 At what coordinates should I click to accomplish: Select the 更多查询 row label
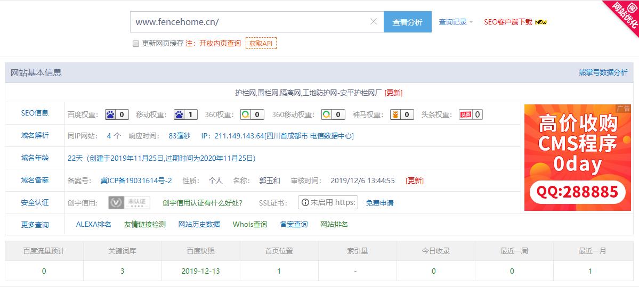coord(35,225)
